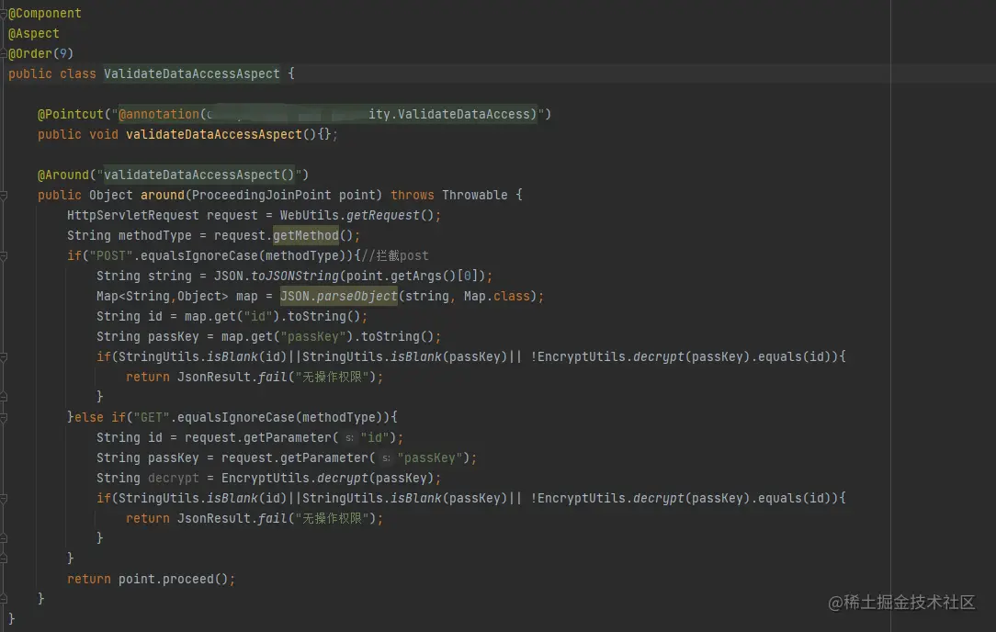This screenshot has height=632, width=996.
Task: Click return point.proceed() statement
Action: pos(151,580)
